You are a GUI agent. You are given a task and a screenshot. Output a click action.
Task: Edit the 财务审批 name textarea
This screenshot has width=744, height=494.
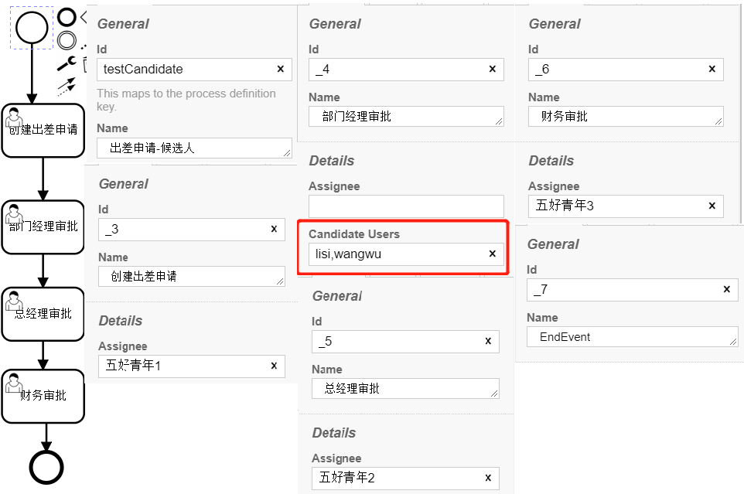[x=626, y=116]
